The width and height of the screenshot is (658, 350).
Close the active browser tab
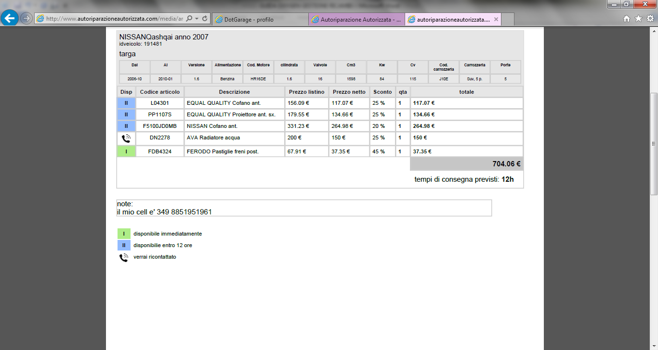496,19
